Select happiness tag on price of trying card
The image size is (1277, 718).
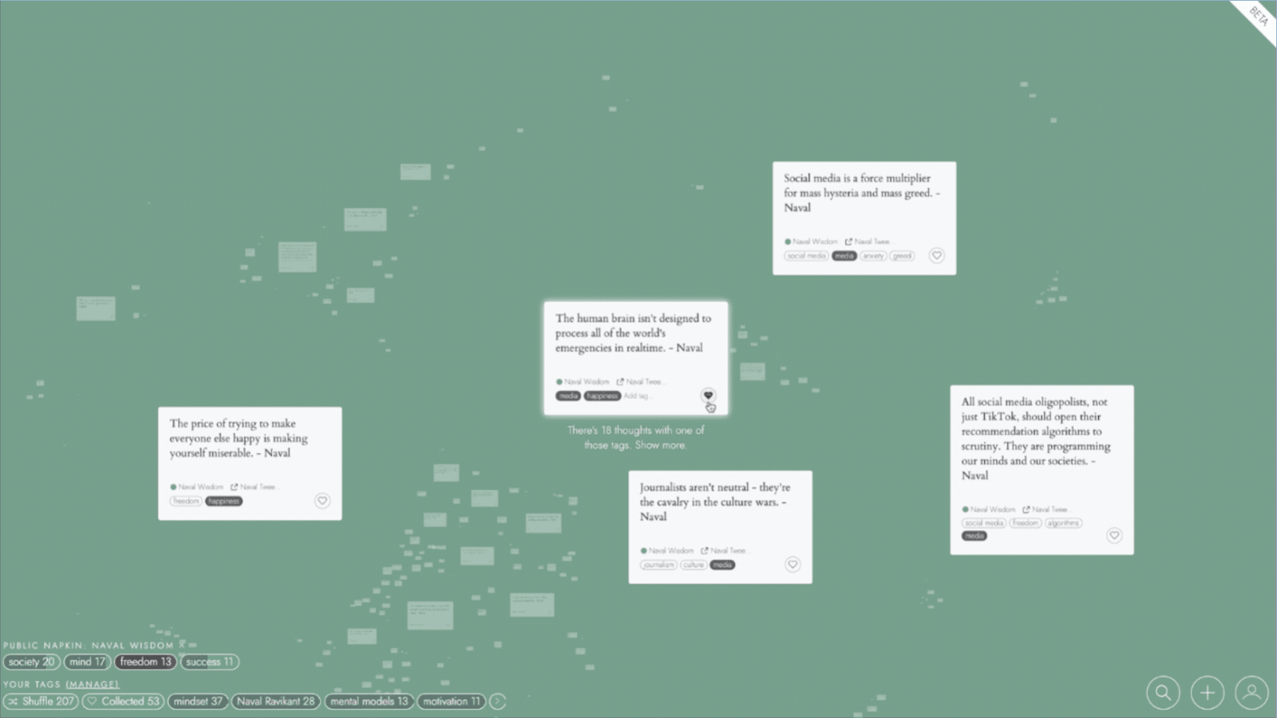tap(223, 501)
